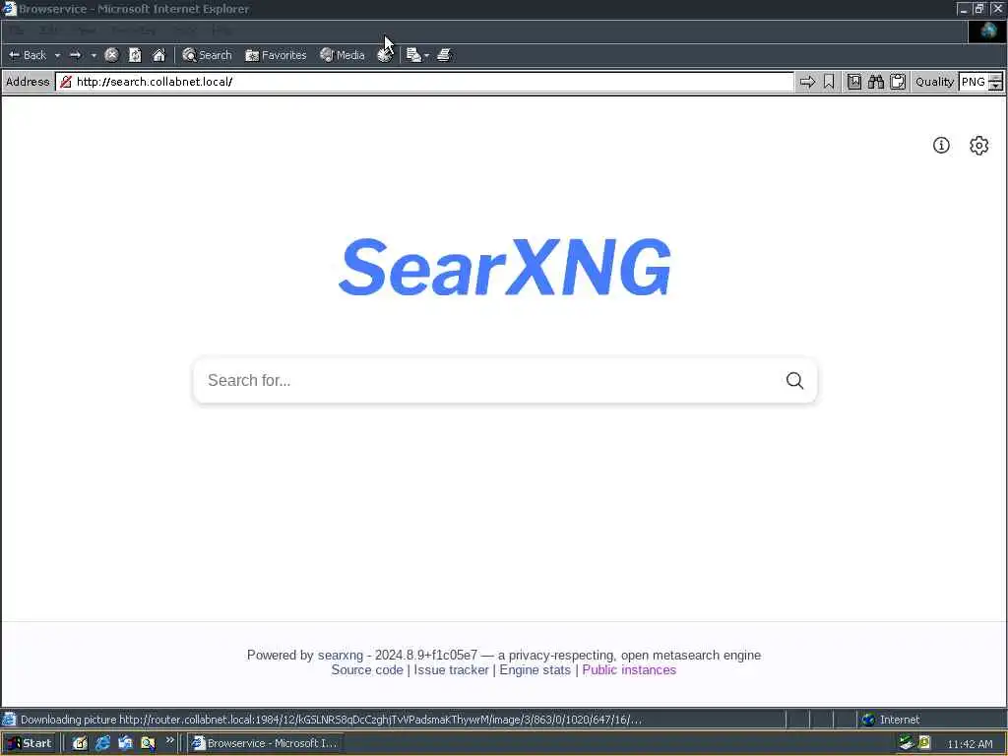The height and width of the screenshot is (756, 1008).
Task: Decrease Quality with the spinner down arrow
Action: [995, 87]
